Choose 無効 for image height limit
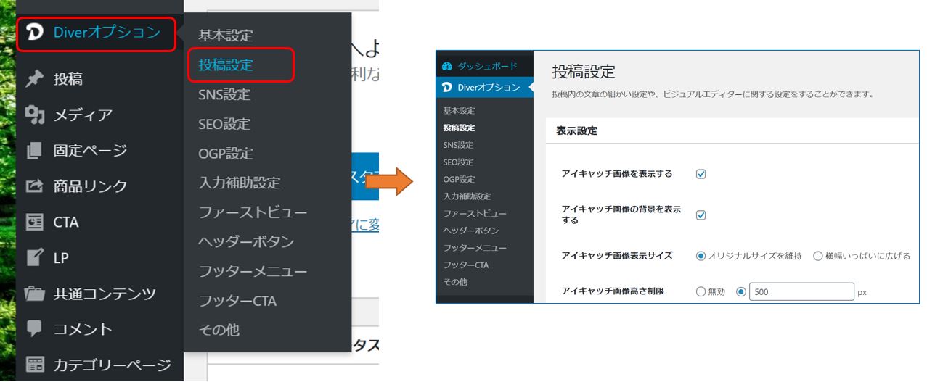The width and height of the screenshot is (927, 382). tap(701, 292)
